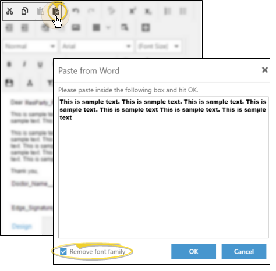Open the Normal paragraph style dropdown
The width and height of the screenshot is (276, 271).
(30, 46)
